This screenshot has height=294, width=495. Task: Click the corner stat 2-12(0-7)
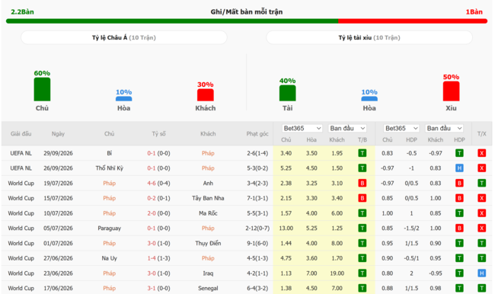tap(257, 228)
